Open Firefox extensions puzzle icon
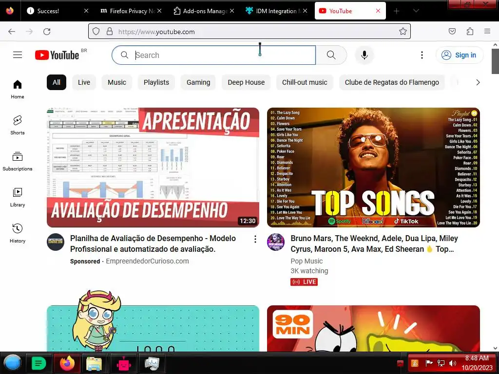This screenshot has width=499, height=374. pos(470,32)
